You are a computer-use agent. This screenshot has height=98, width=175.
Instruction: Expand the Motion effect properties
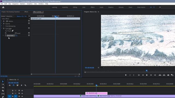pos(2,21)
